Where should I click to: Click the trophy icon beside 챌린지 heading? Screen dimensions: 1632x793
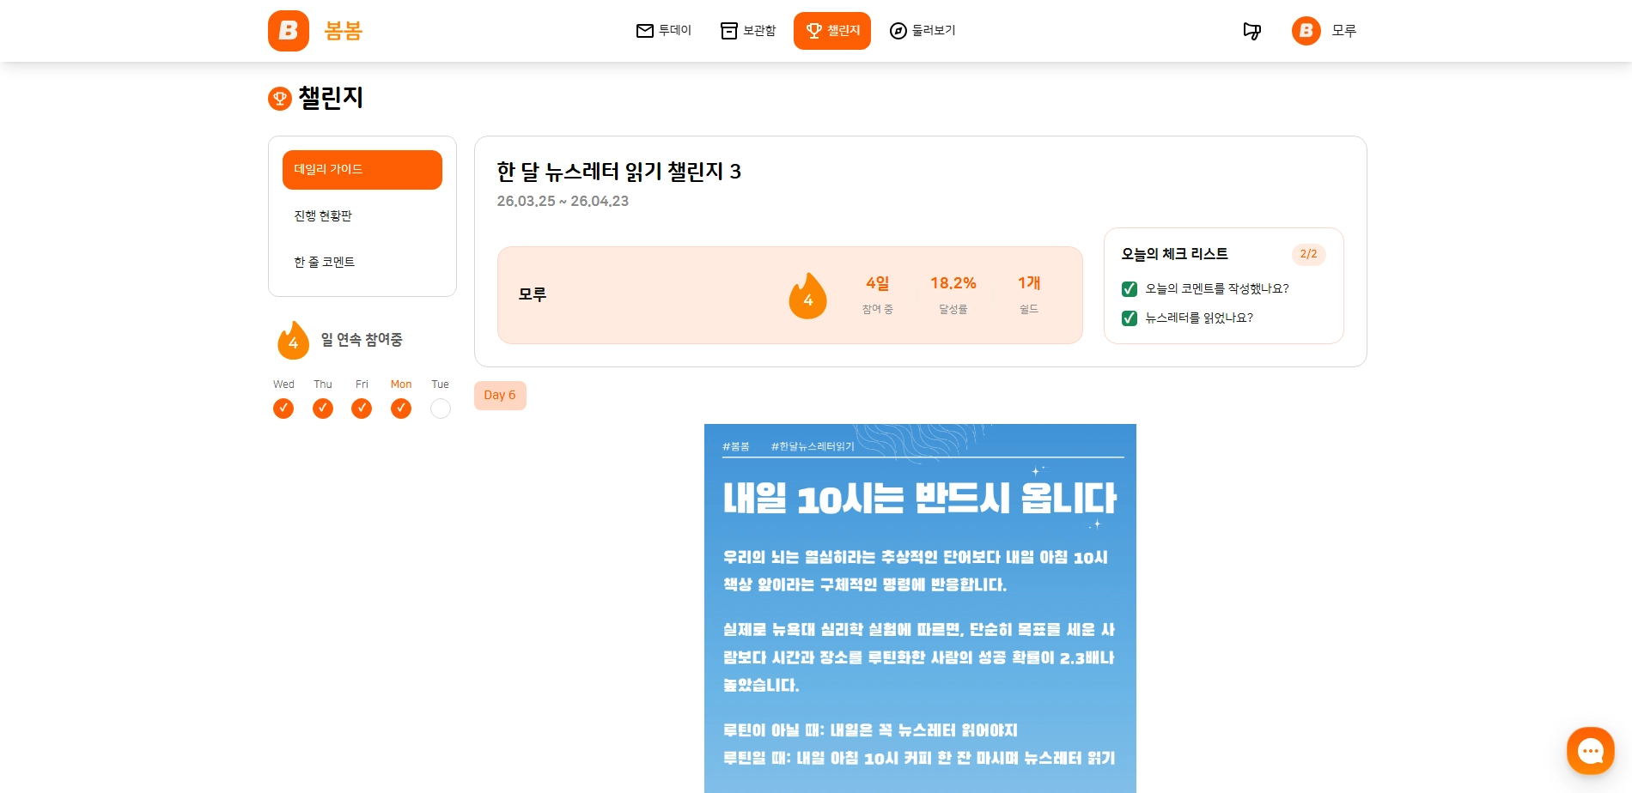[280, 99]
